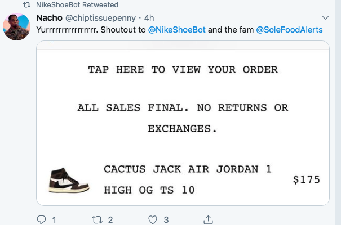
Task: Click the display name Nacho
Action: point(48,18)
